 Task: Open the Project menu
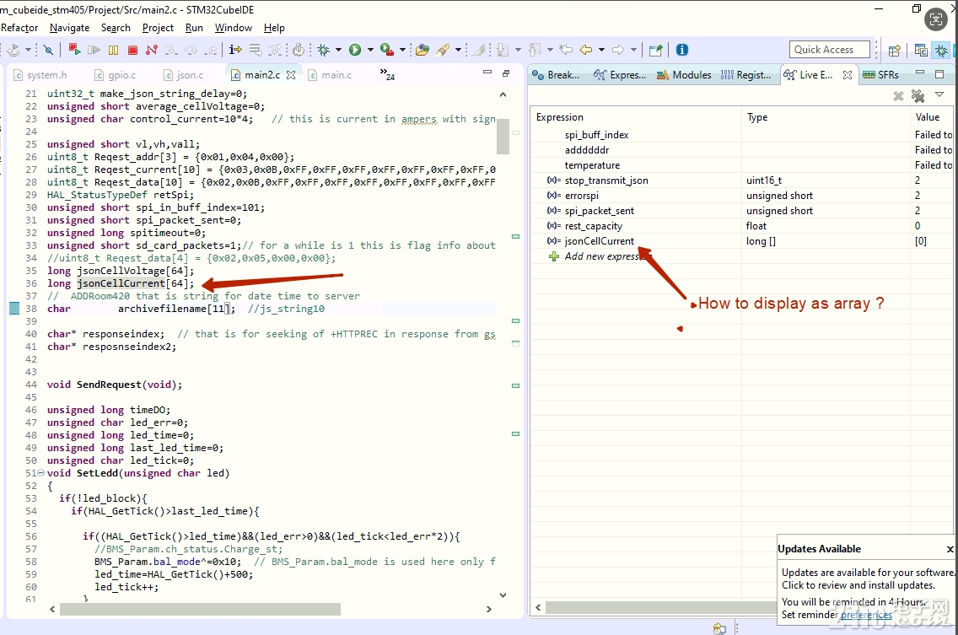158,28
